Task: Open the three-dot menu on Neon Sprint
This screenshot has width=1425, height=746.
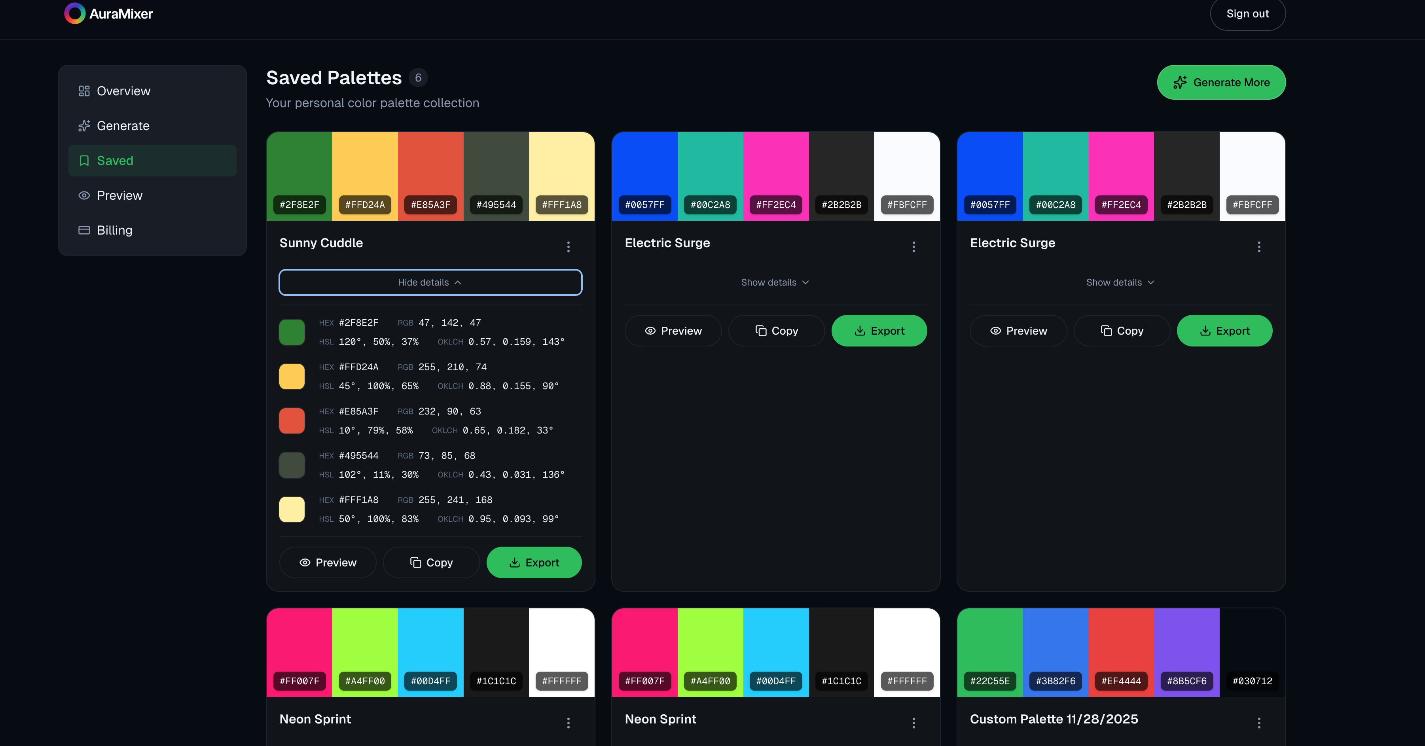Action: [x=568, y=723]
